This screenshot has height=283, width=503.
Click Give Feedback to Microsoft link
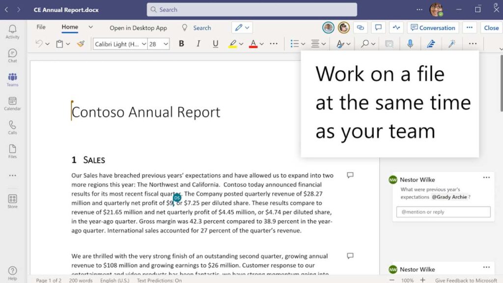[x=466, y=280]
